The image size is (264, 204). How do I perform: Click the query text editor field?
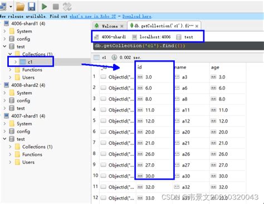(x=178, y=46)
